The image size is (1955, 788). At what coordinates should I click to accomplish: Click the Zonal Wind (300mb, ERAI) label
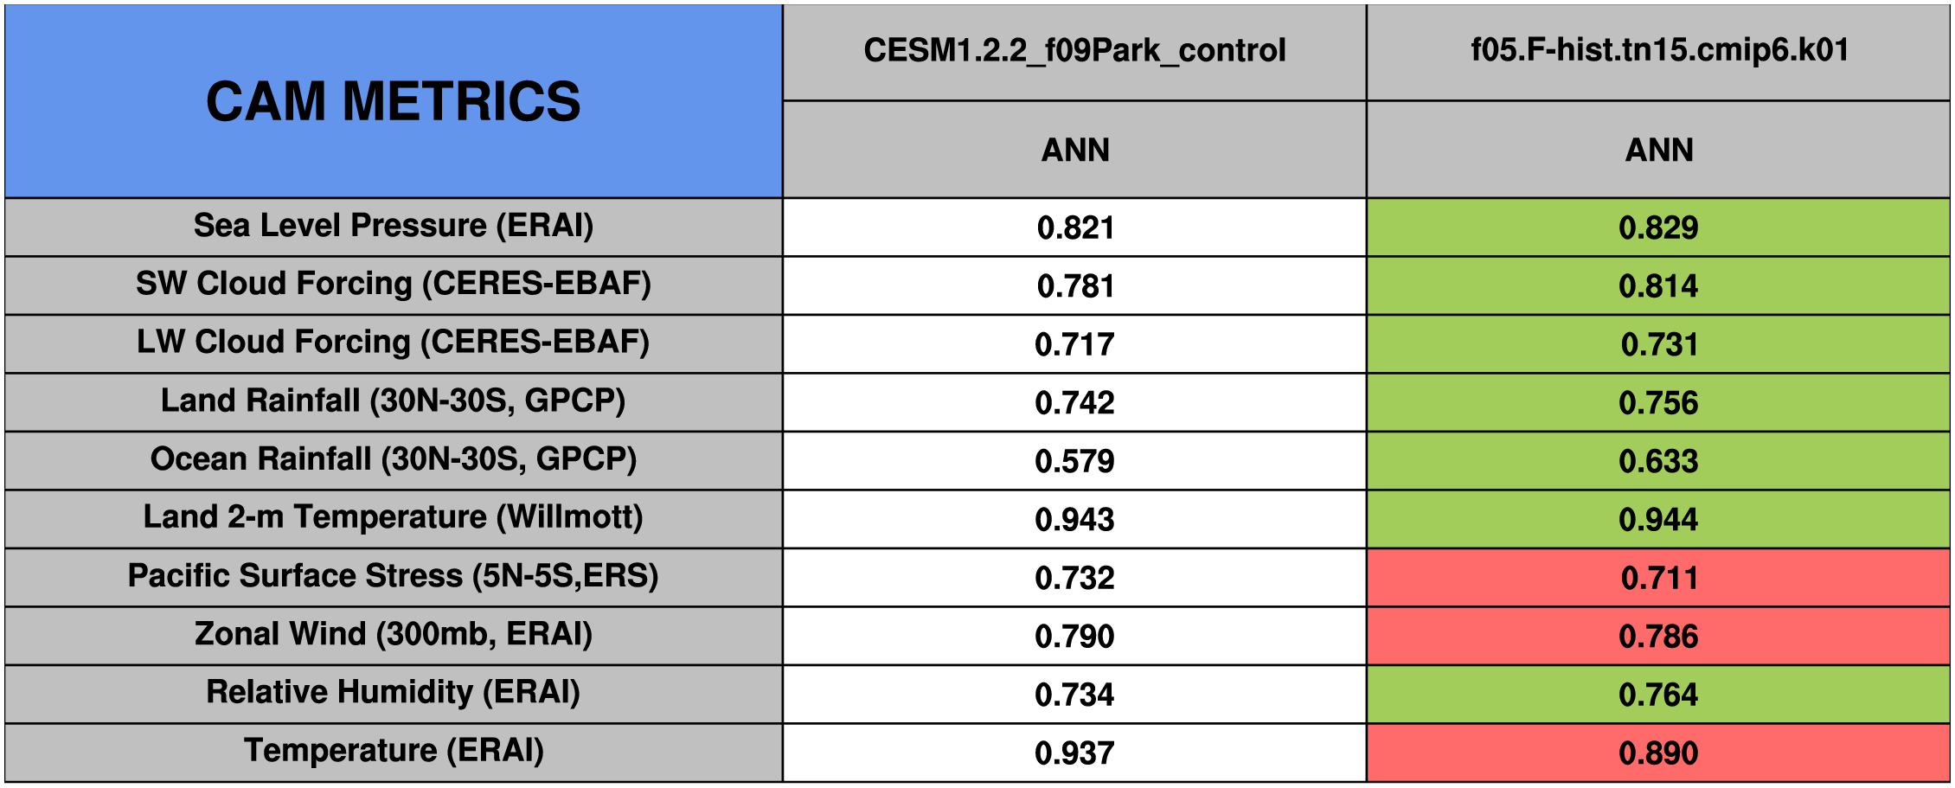click(394, 636)
